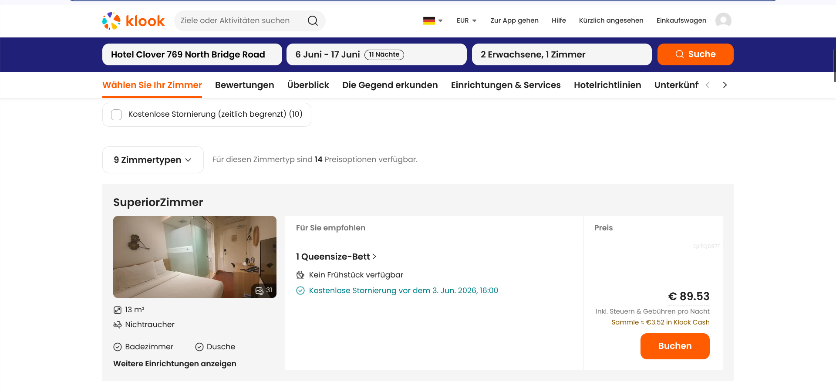Click the Buchen button
The height and width of the screenshot is (392, 836).
674,346
